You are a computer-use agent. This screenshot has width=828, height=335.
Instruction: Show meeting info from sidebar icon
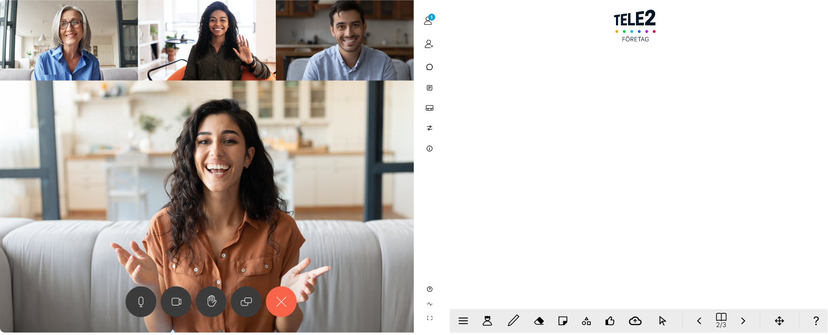pyautogui.click(x=429, y=149)
